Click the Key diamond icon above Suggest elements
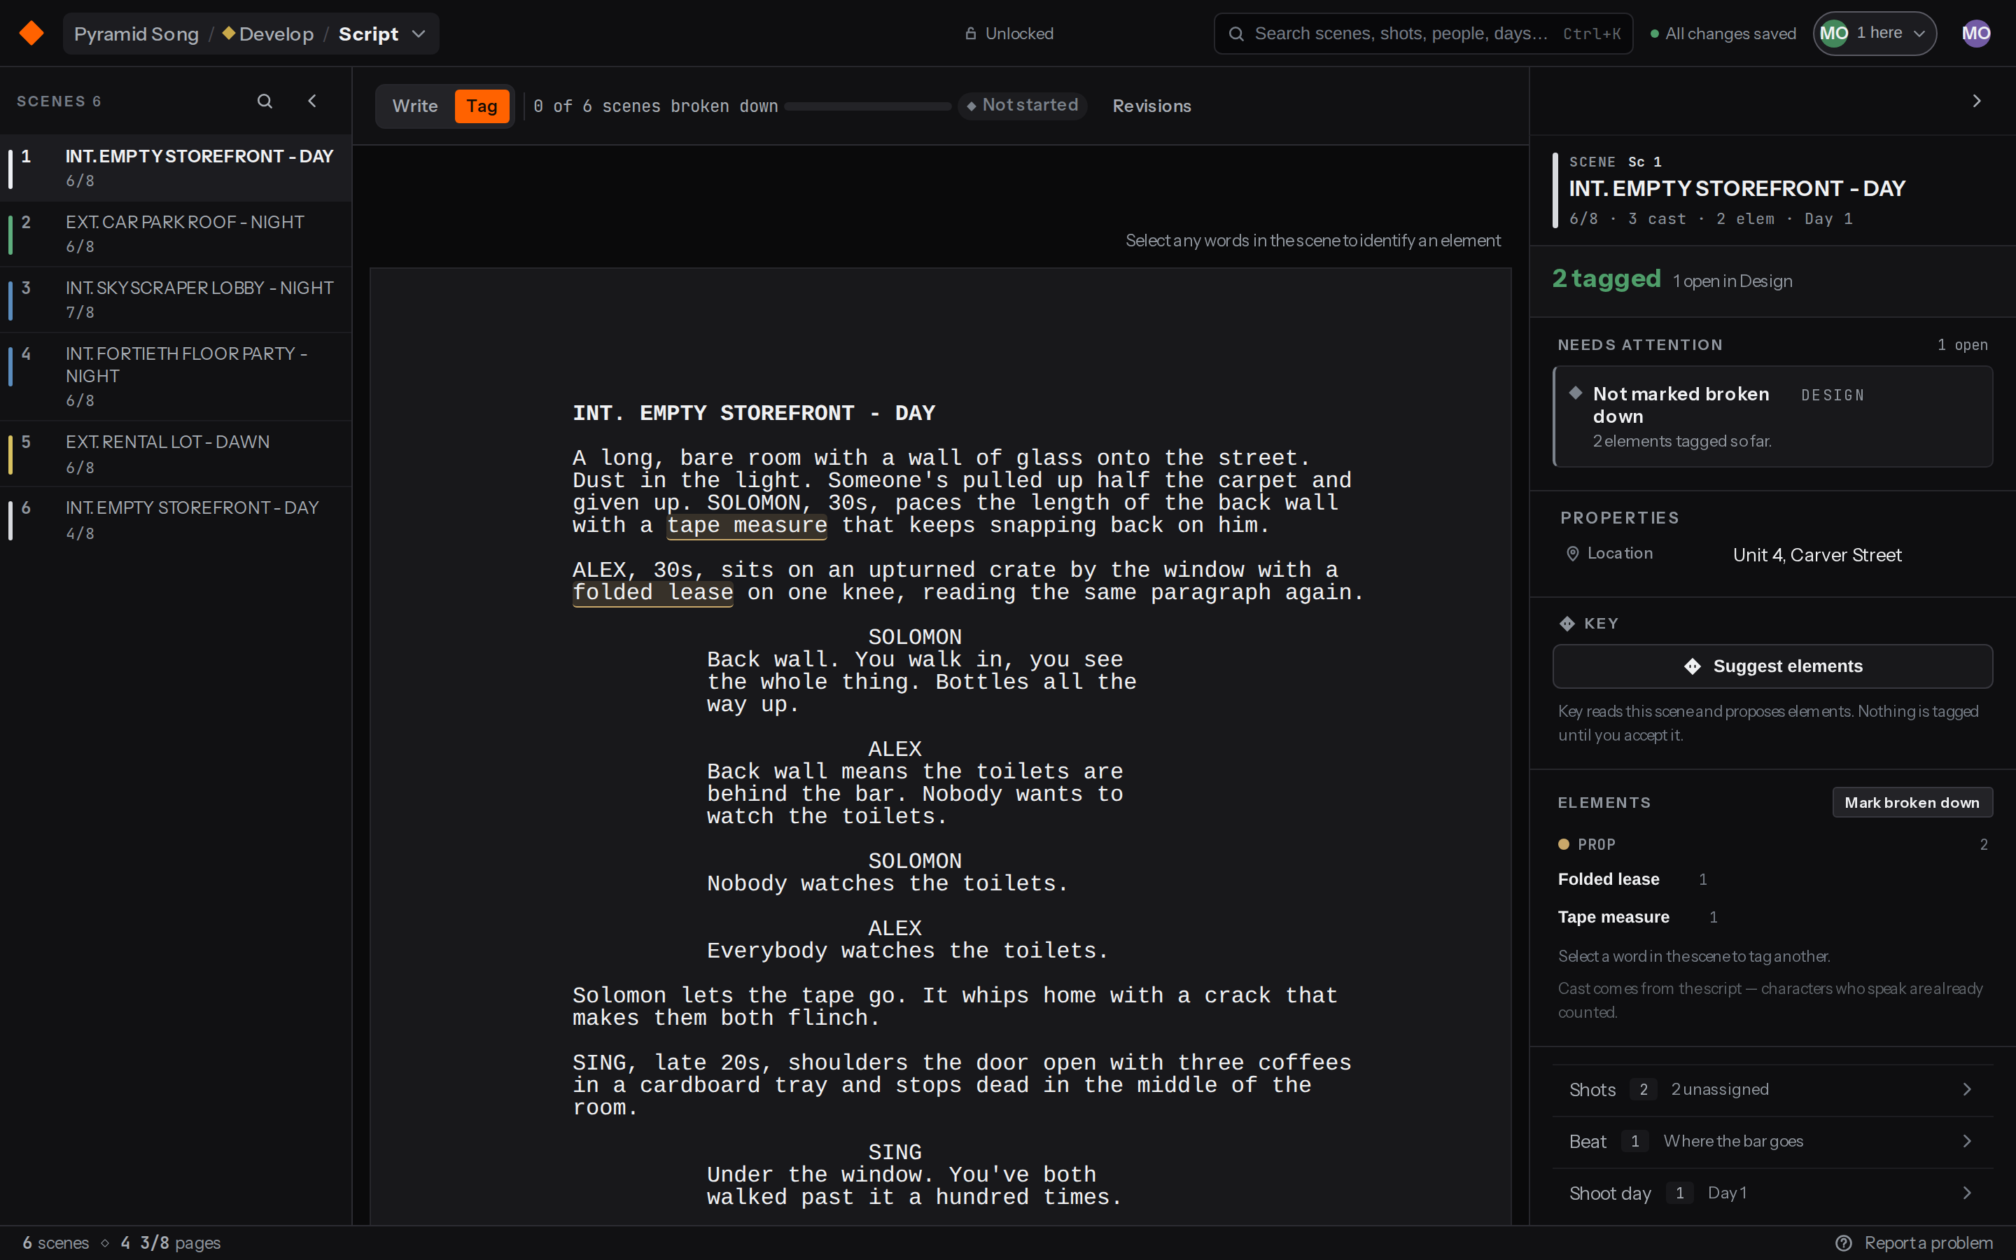The height and width of the screenshot is (1260, 2016). point(1567,623)
